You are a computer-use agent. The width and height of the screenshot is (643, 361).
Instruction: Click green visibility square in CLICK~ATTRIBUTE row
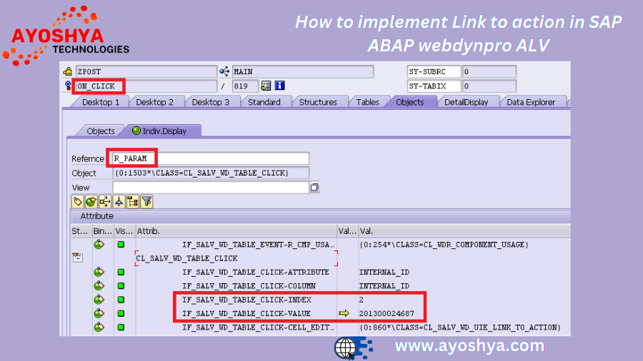click(x=121, y=272)
